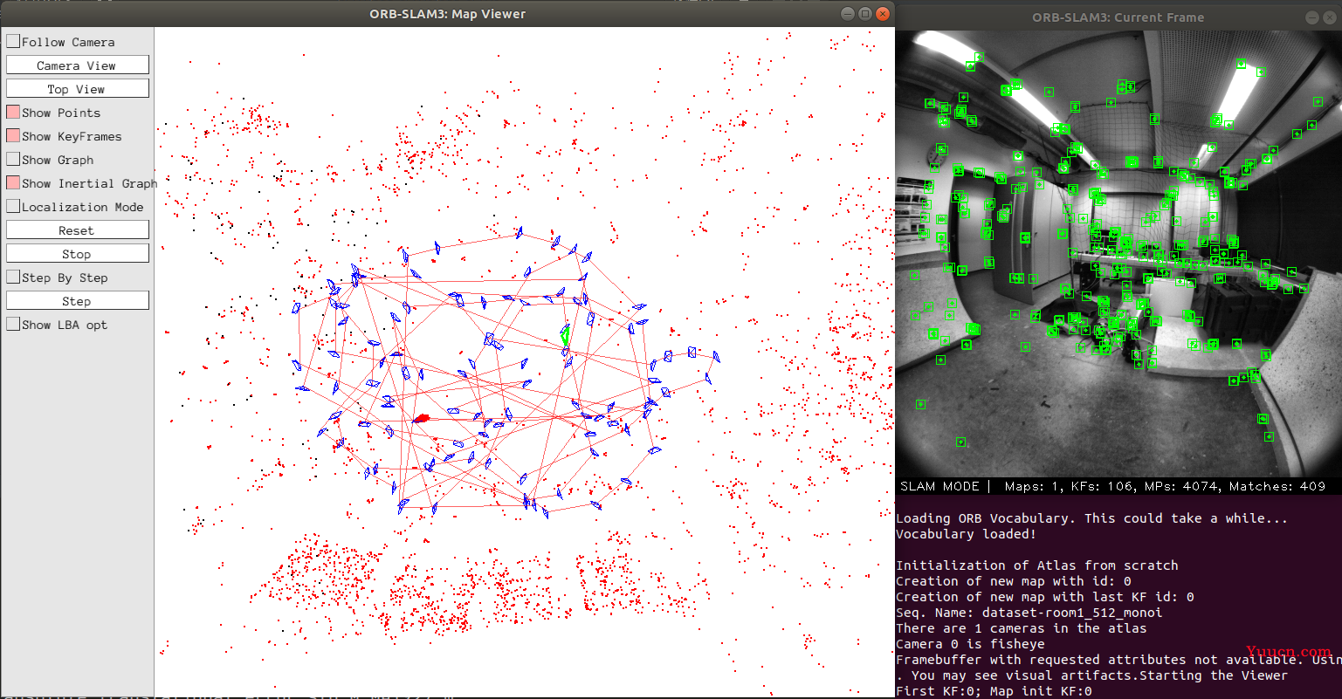Click the Step button
The image size is (1342, 699).
click(77, 301)
